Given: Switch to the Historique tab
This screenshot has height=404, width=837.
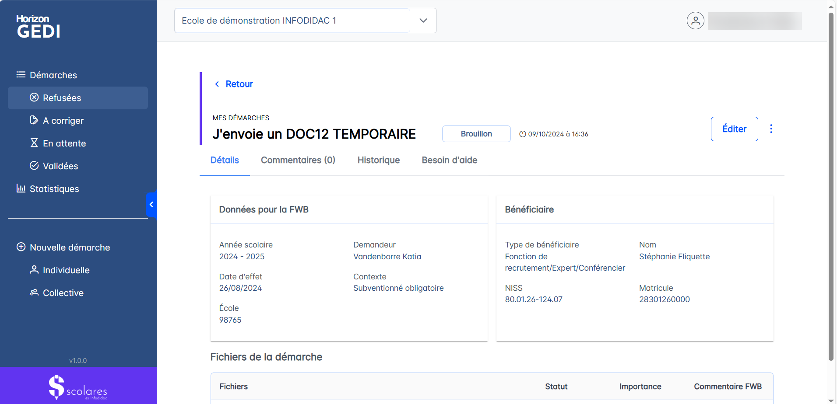Looking at the screenshot, I should (378, 160).
